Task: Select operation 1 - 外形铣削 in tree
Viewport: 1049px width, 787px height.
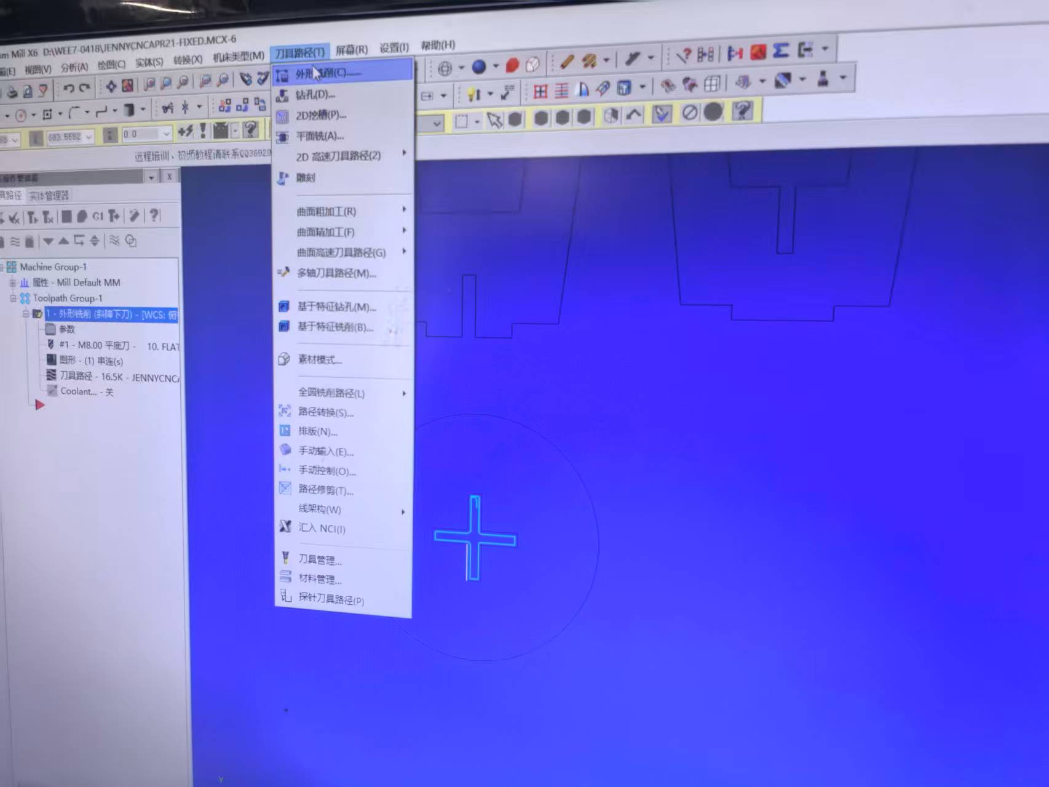Action: 111,314
